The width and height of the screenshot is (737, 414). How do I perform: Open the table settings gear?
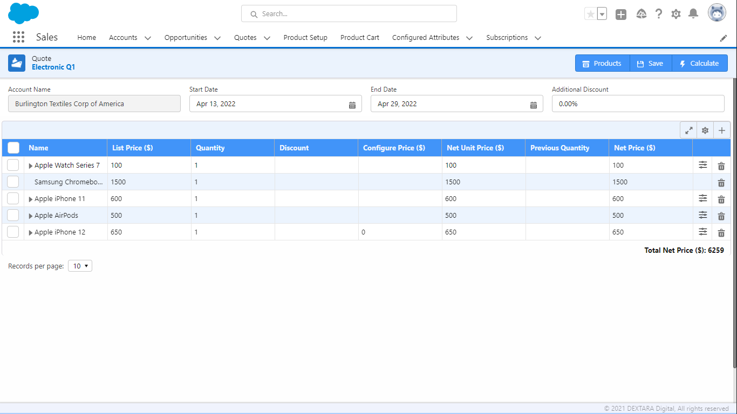(705, 130)
